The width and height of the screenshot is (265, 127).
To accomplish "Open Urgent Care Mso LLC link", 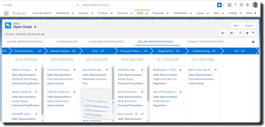I will click(165, 79).
